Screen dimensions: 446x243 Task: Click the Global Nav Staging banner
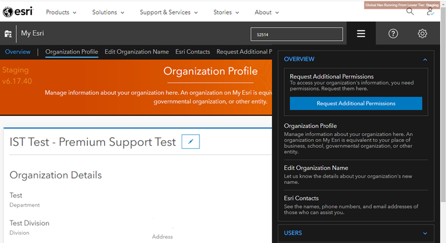point(401,5)
